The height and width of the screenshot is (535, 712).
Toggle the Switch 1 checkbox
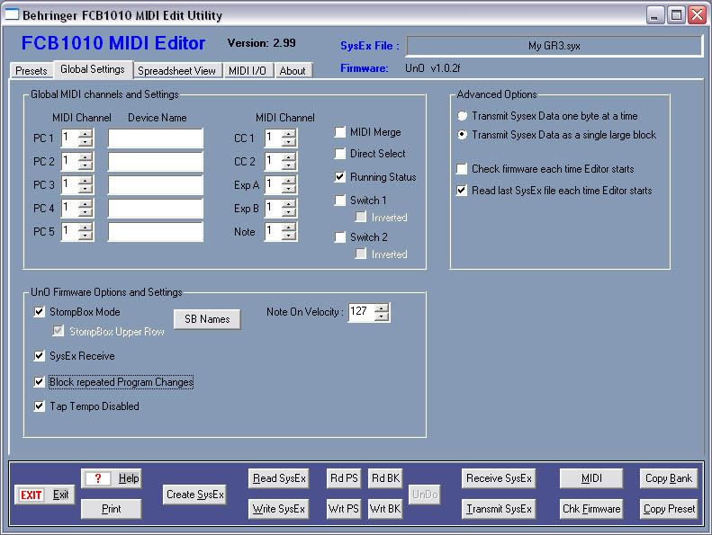tap(339, 201)
